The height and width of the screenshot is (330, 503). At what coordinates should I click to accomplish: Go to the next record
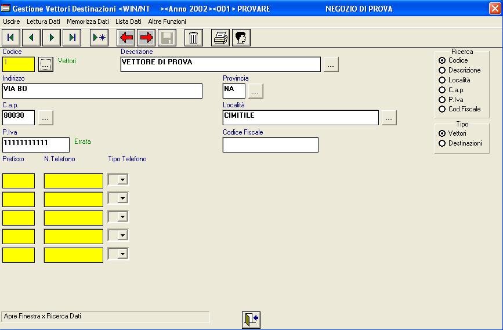coord(52,38)
